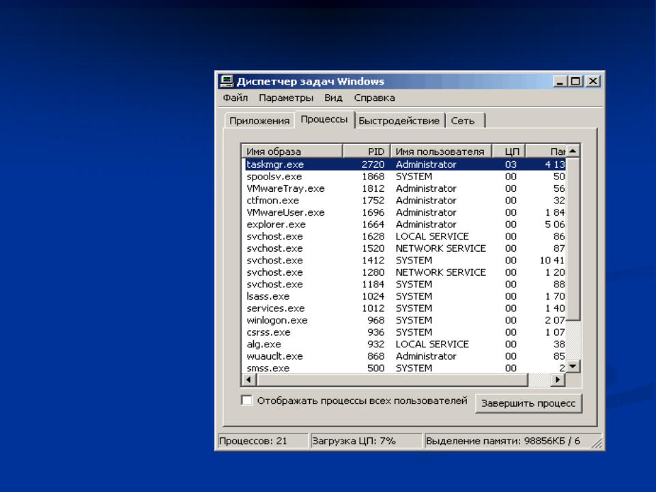Click the Процессов: 21 status bar entry
The height and width of the screenshot is (492, 656).
coord(262,441)
